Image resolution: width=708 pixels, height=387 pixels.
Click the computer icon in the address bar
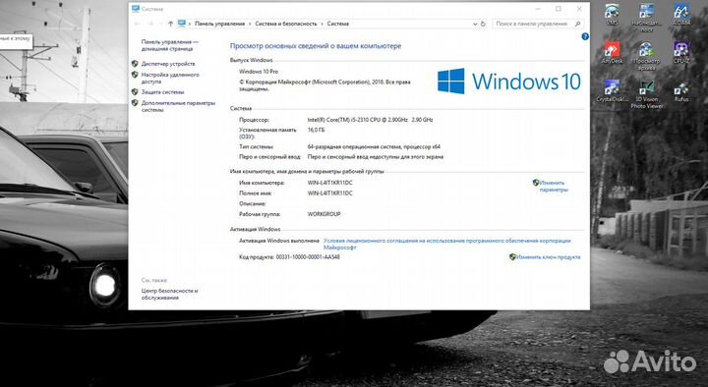pyautogui.click(x=182, y=24)
